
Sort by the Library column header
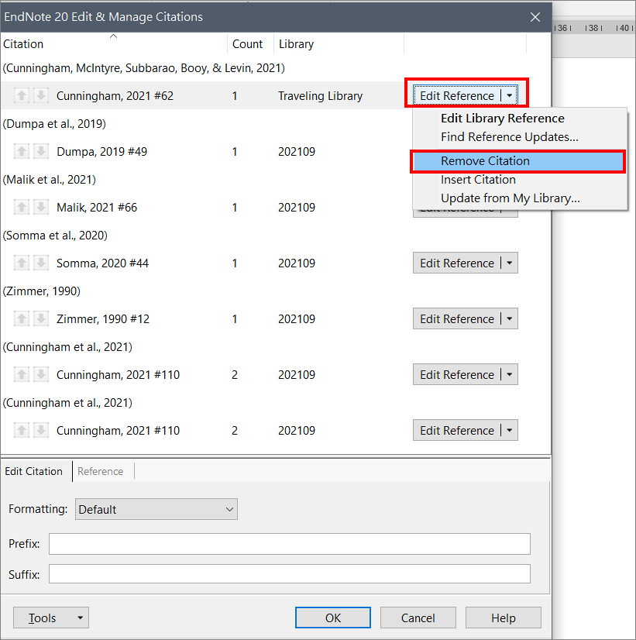tap(339, 43)
